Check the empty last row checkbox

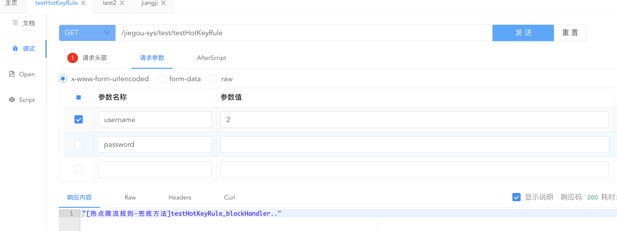tap(78, 169)
